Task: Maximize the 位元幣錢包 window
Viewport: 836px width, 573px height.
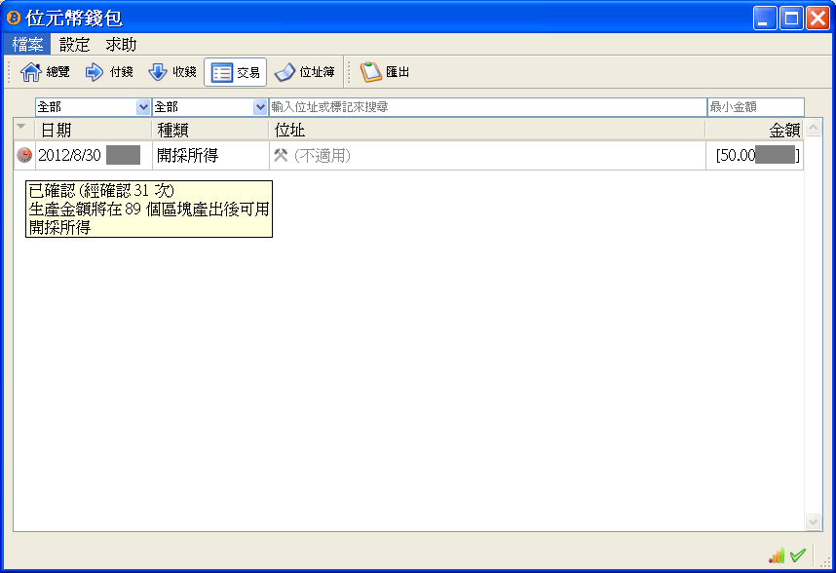Action: point(791,19)
